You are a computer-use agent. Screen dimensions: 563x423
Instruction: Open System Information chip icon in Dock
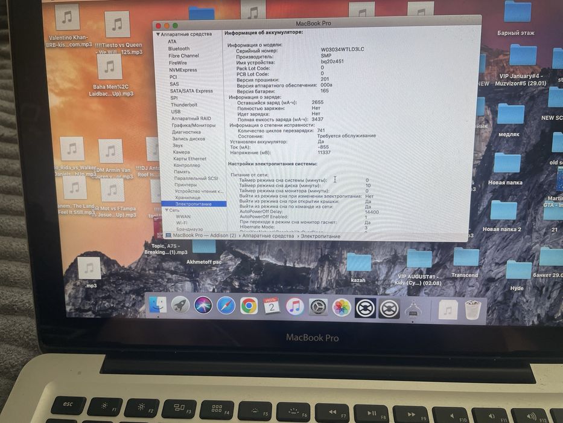(x=413, y=309)
